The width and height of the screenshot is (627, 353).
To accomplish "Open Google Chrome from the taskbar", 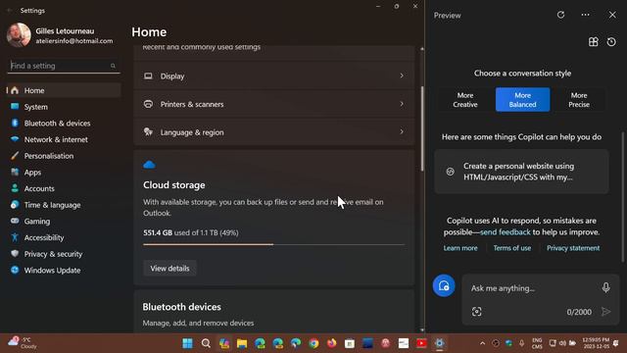I will pyautogui.click(x=313, y=343).
